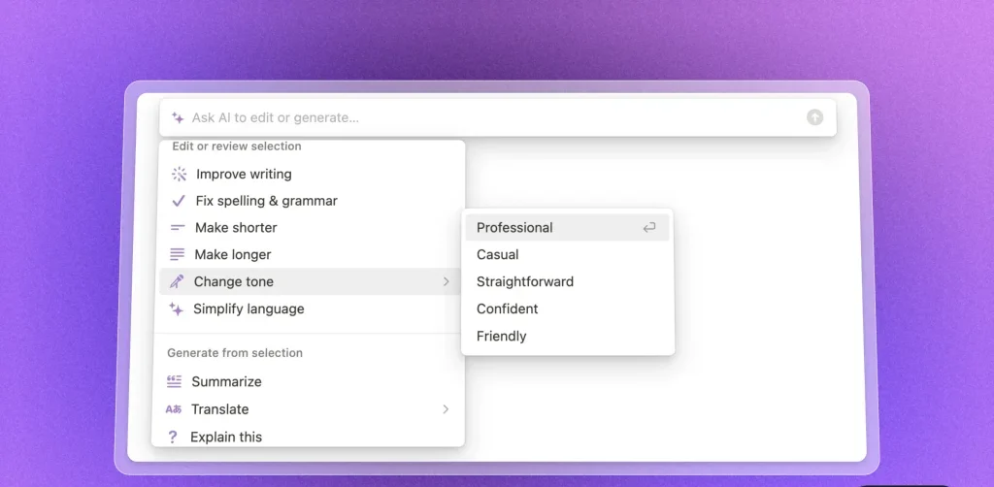Image resolution: width=994 pixels, height=487 pixels.
Task: Click the Simplify language sparkle icon
Action: (177, 308)
